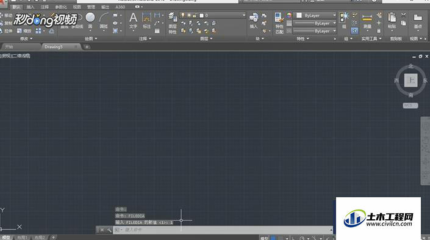This screenshot has width=430, height=240.
Task: Click the WCS coordinate system button
Action: point(410,106)
